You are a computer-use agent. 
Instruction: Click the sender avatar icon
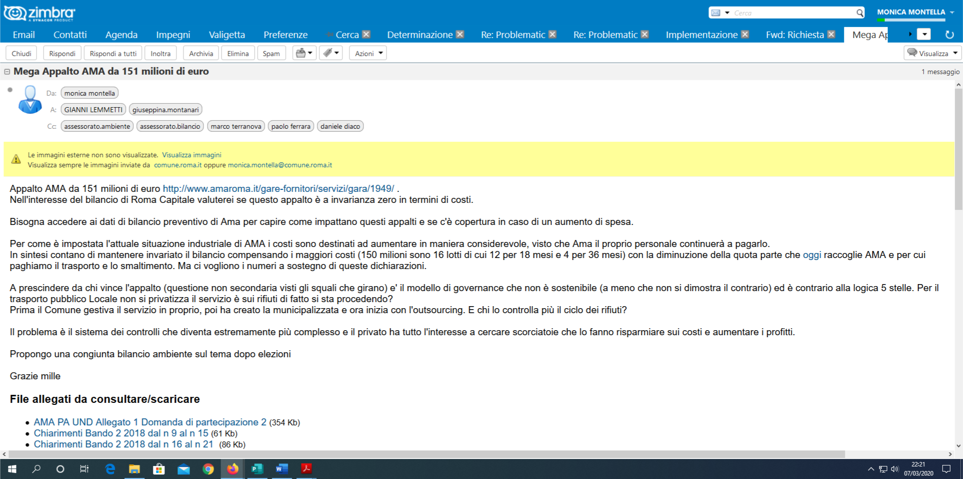coord(30,99)
